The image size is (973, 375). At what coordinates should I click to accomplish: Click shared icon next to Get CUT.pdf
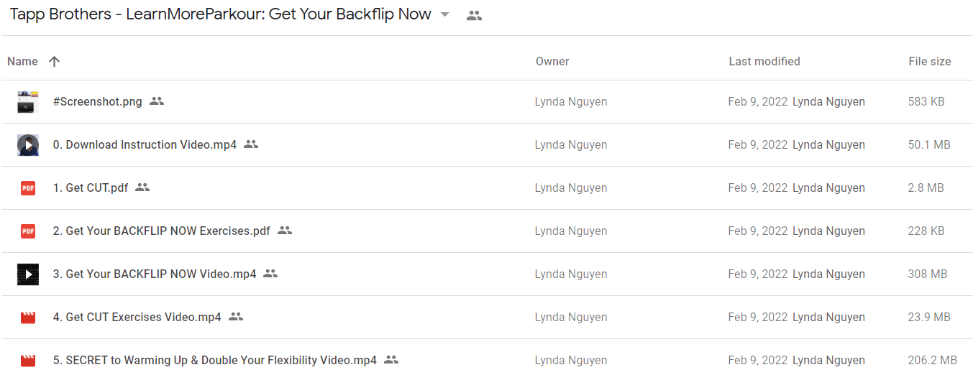click(142, 187)
